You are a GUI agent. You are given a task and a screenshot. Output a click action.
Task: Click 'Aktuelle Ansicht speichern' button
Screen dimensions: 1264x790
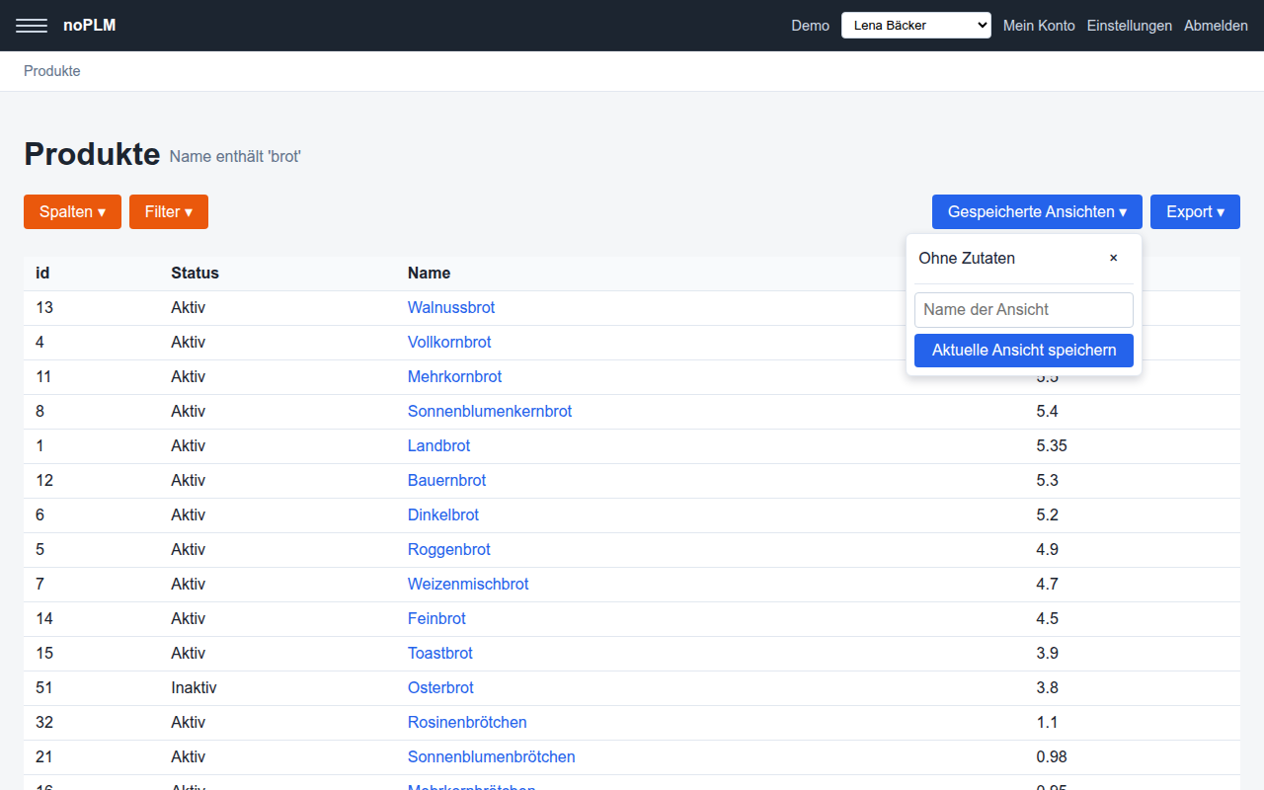click(x=1024, y=350)
